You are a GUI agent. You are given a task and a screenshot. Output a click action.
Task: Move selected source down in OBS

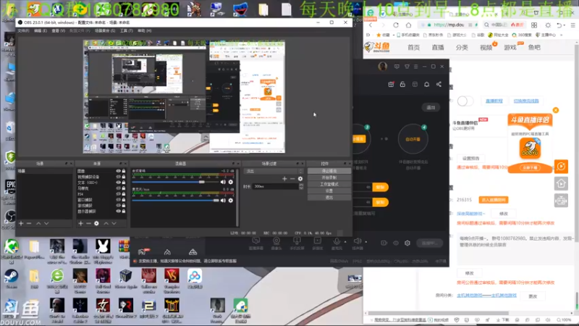coord(114,224)
